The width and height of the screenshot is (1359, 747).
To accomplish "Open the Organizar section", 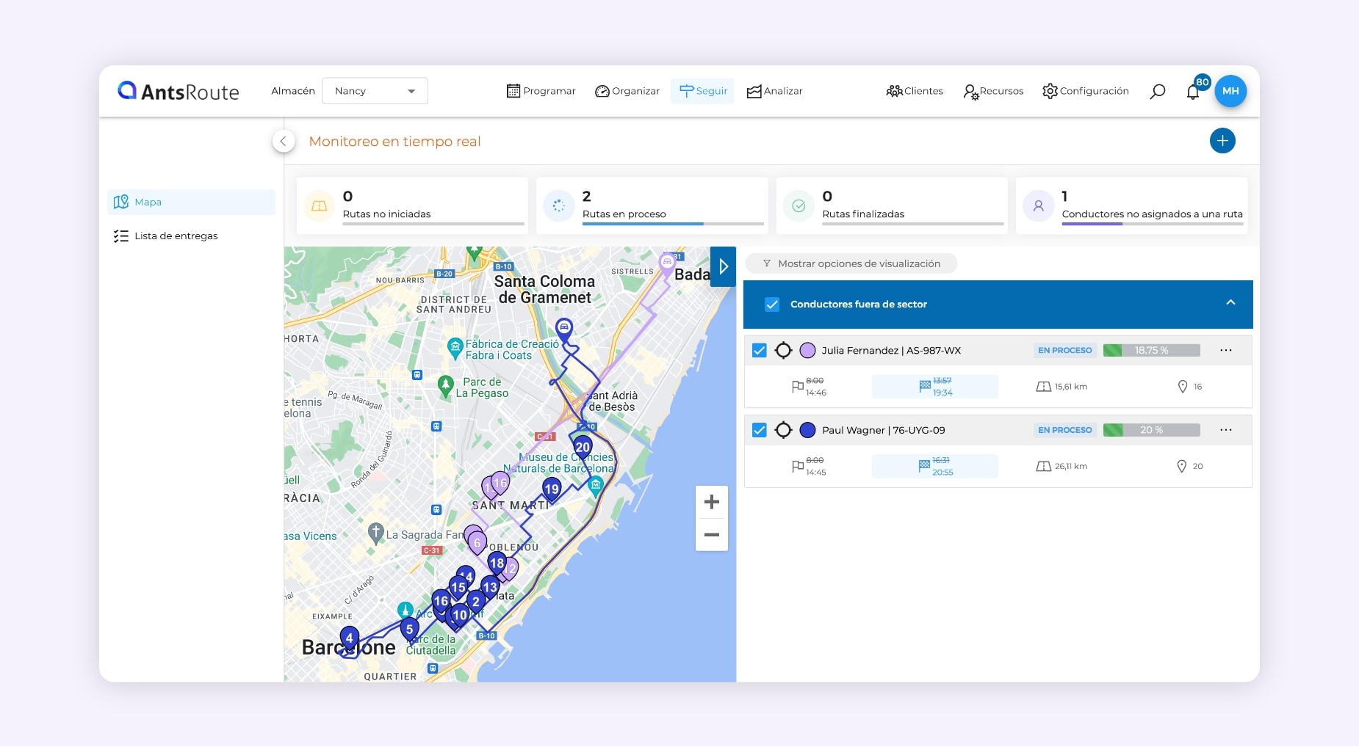I will (627, 91).
